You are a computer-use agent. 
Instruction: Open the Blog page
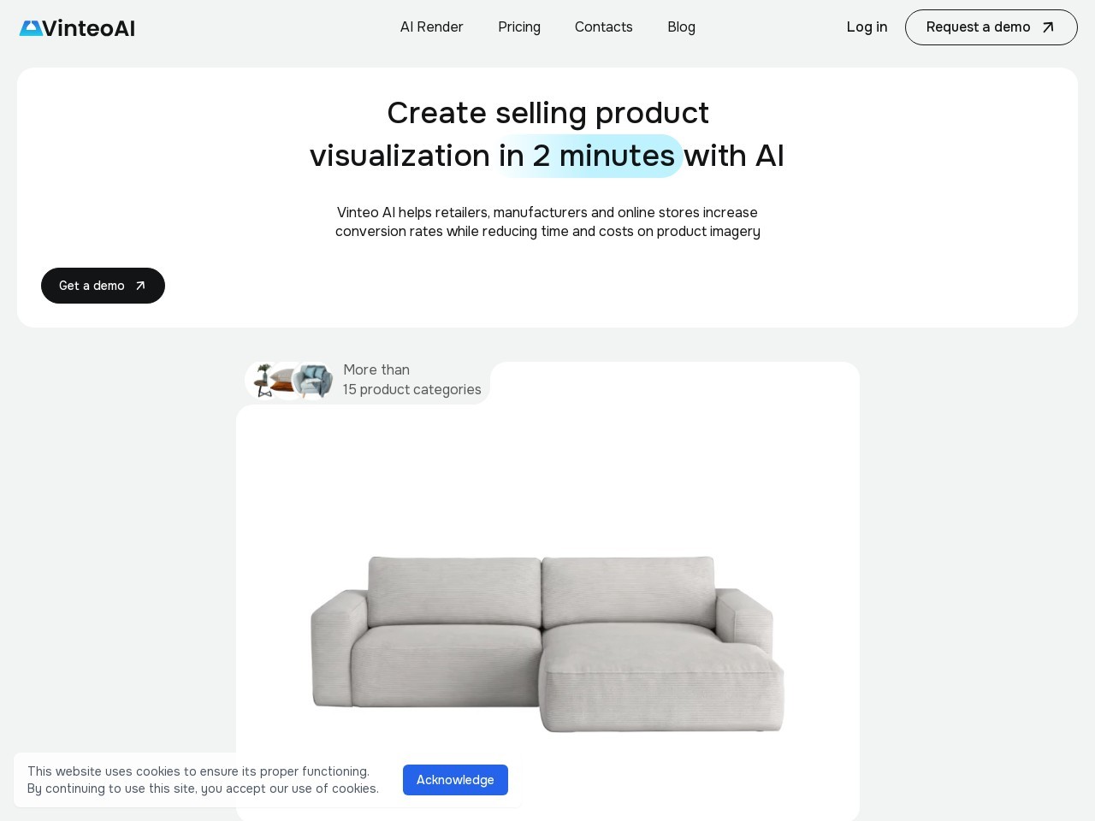[681, 27]
